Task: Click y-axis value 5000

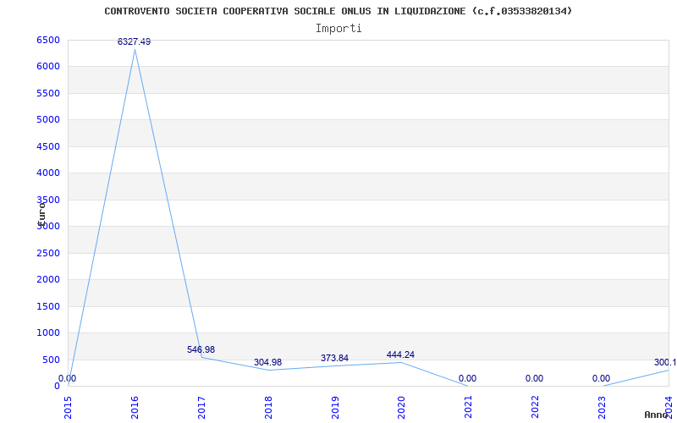Action: [x=48, y=119]
